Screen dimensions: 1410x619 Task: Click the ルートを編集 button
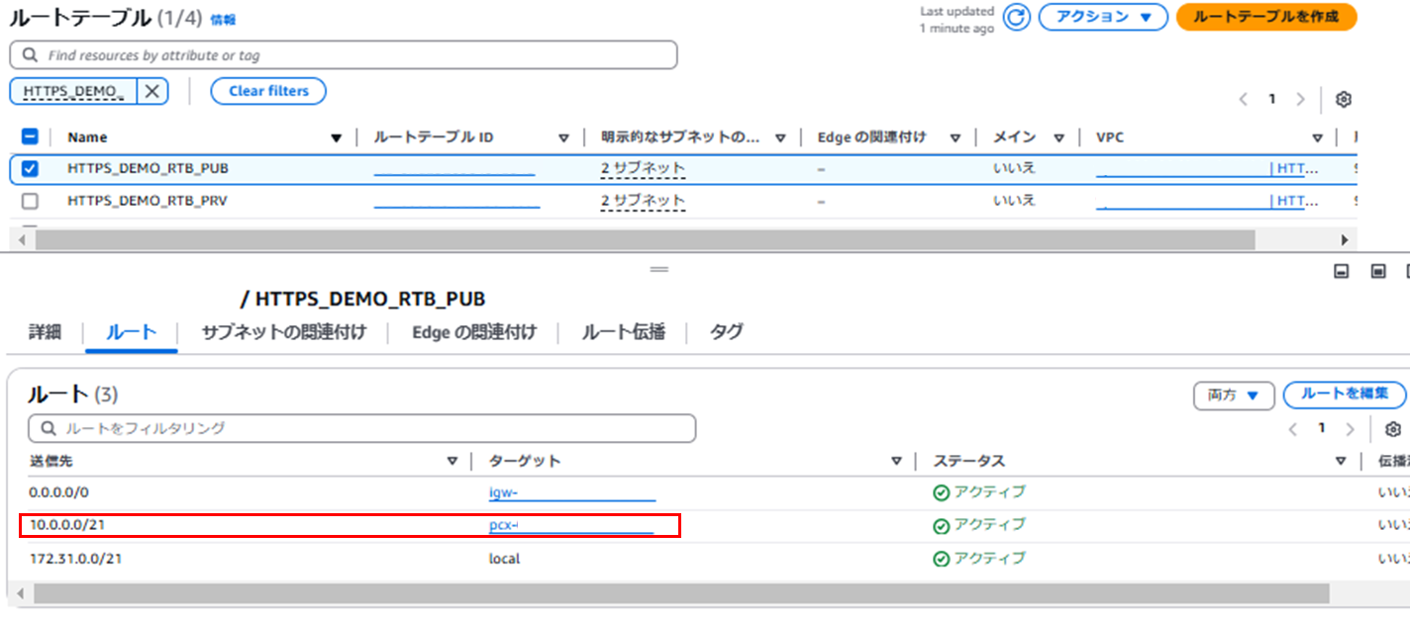pos(1344,394)
